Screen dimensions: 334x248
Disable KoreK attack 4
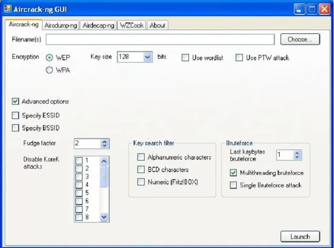pyautogui.click(x=79, y=184)
